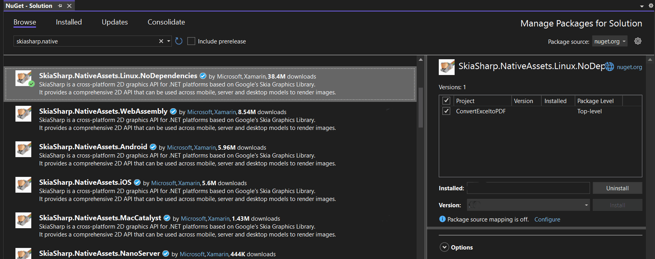Click verified badge next to Linux.NoDependencies
The image size is (655, 259).
coord(203,76)
